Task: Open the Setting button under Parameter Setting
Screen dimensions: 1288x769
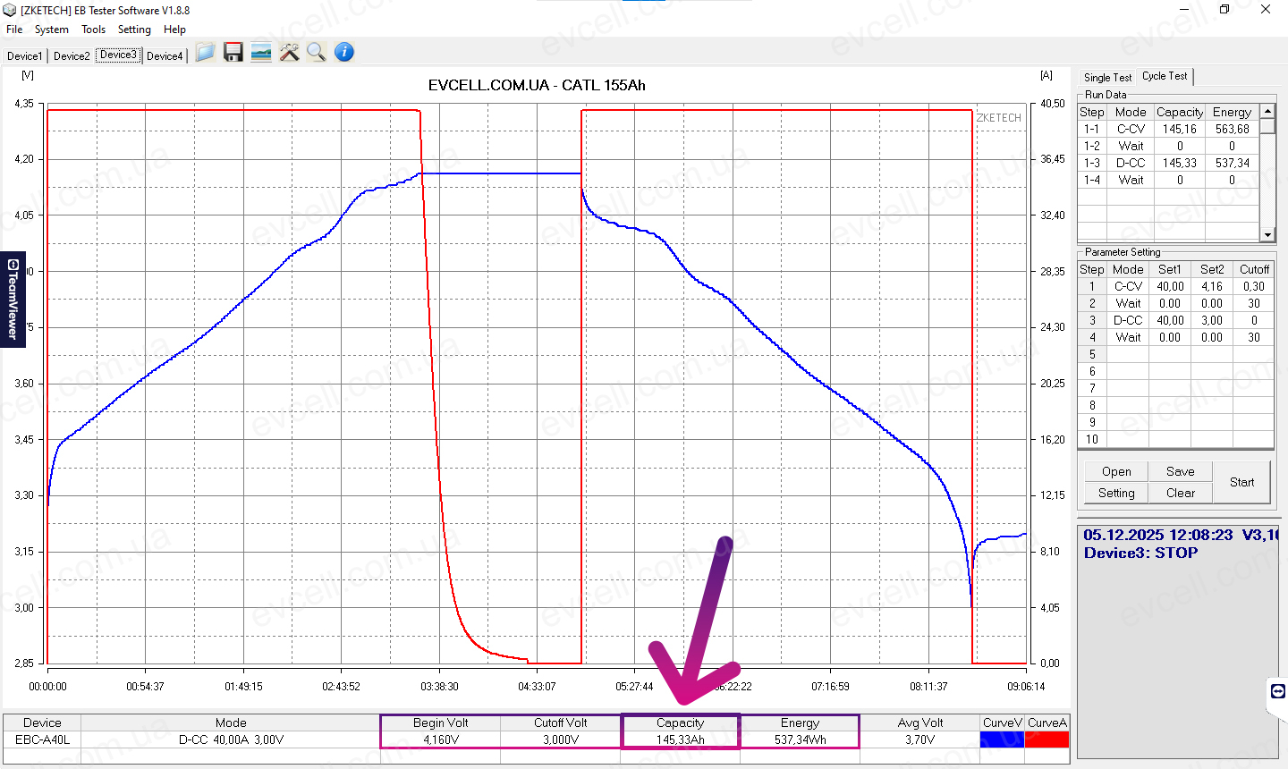Action: [1115, 493]
